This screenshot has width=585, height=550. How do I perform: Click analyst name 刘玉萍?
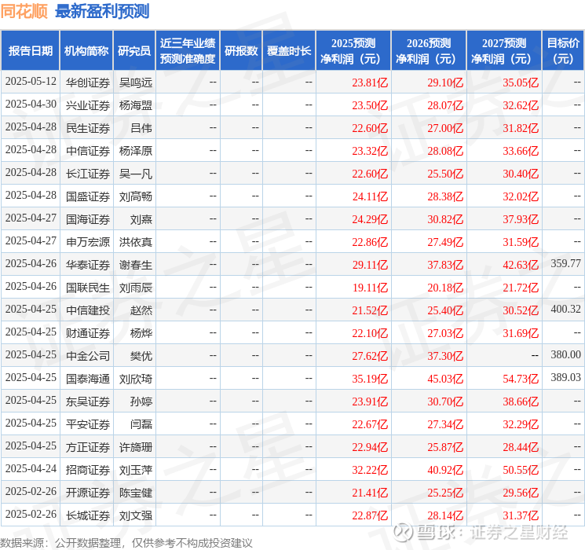coord(135,470)
